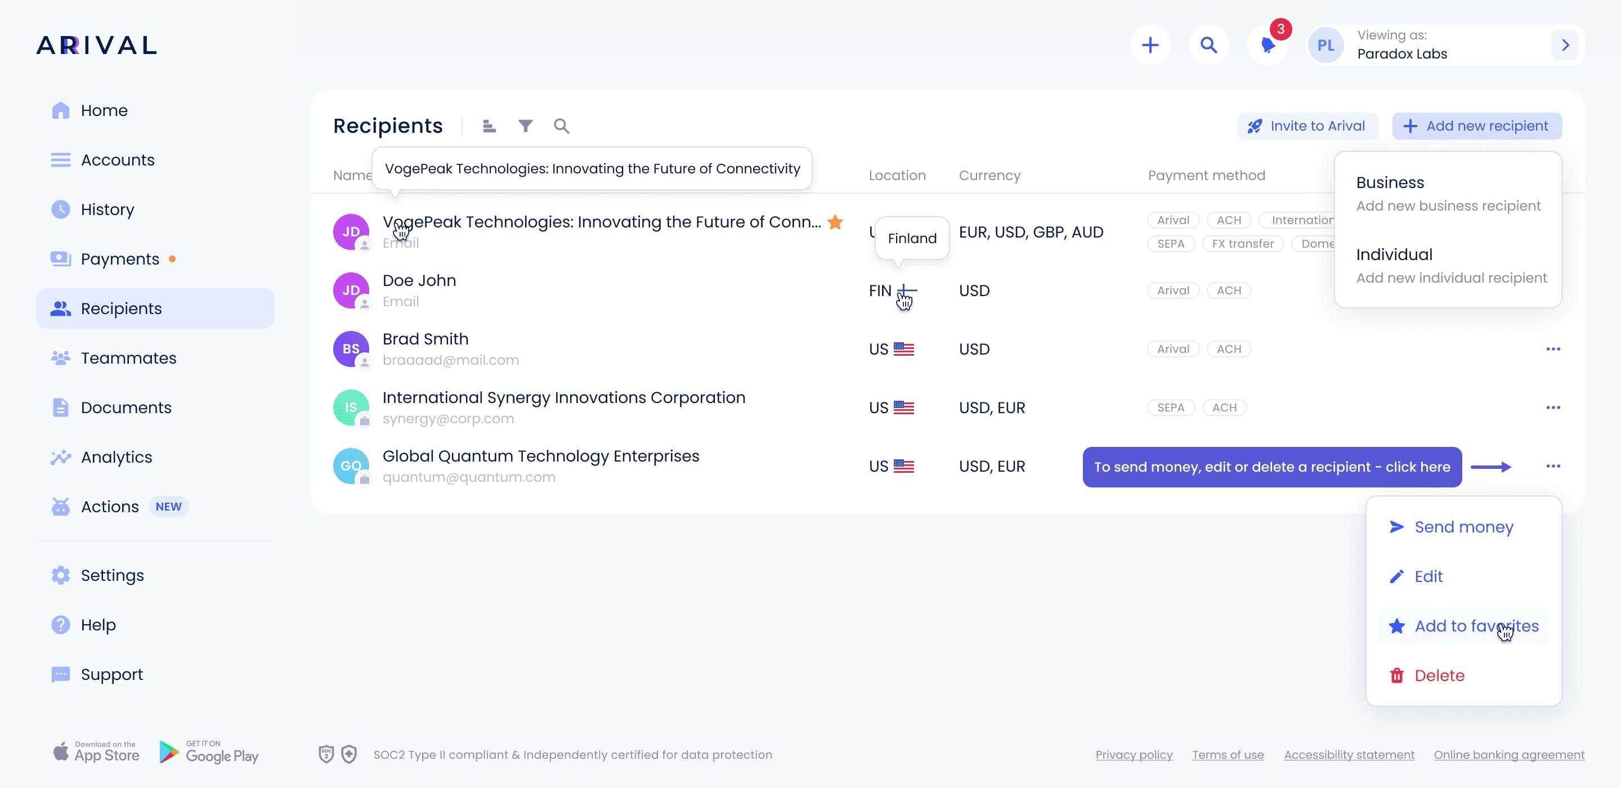Click SEPA tag in VogePeak row

coord(1171,244)
